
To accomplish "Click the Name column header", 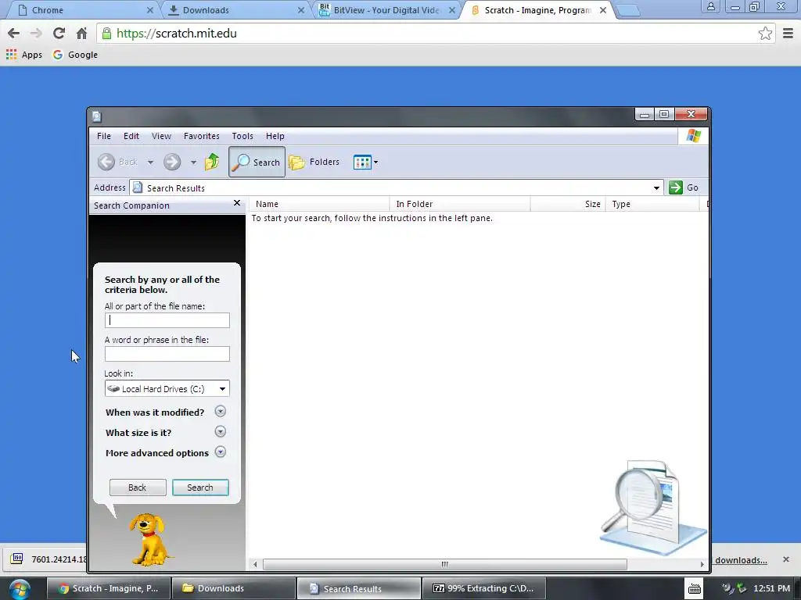I will pos(319,204).
